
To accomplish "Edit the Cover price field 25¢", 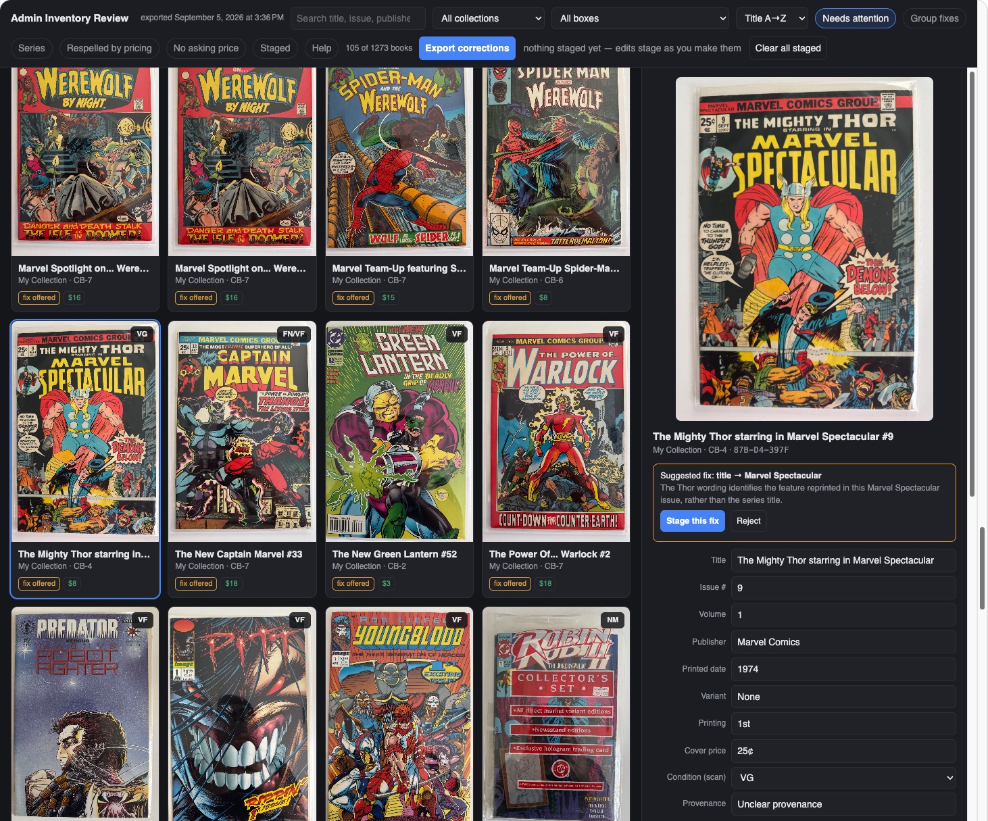I will 843,751.
